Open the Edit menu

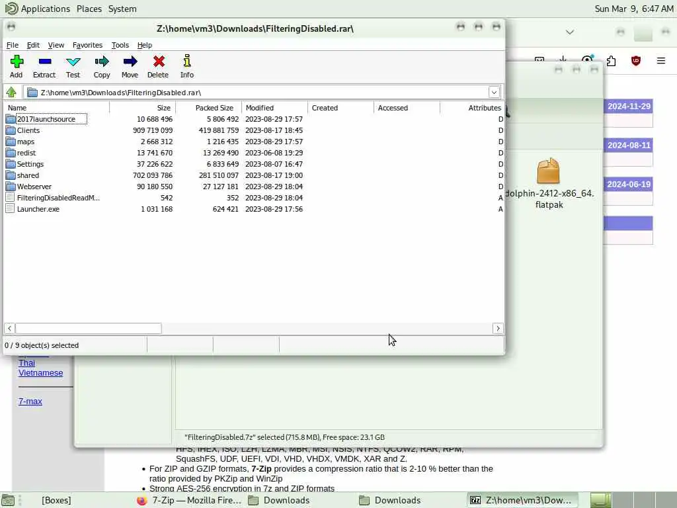click(x=33, y=45)
